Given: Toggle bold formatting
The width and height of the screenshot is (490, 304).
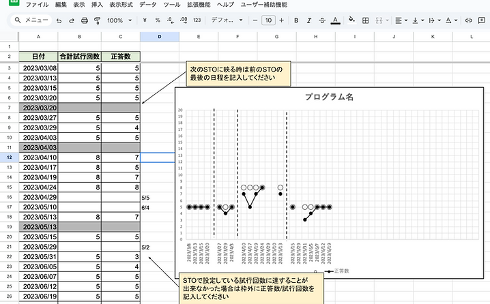Looking at the screenshot, I should point(296,20).
